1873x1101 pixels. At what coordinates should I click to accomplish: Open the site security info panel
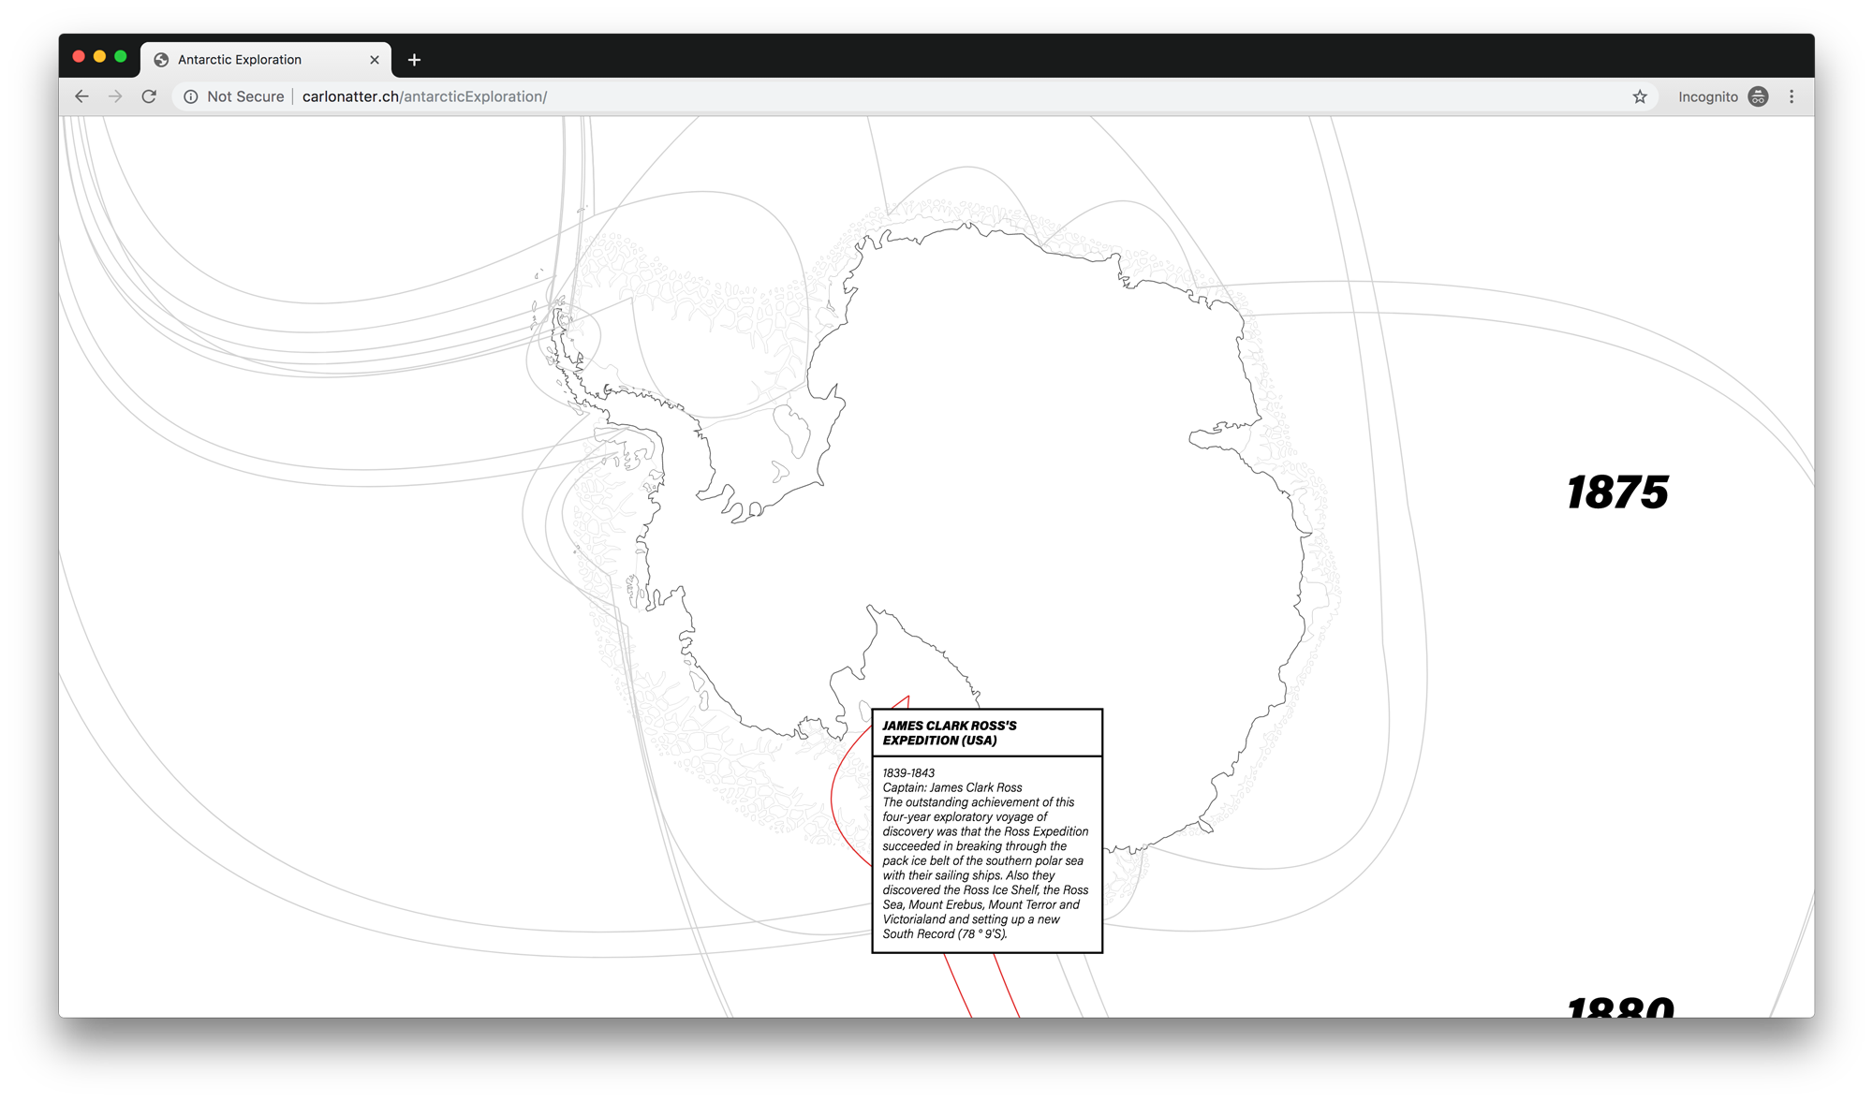[x=192, y=95]
